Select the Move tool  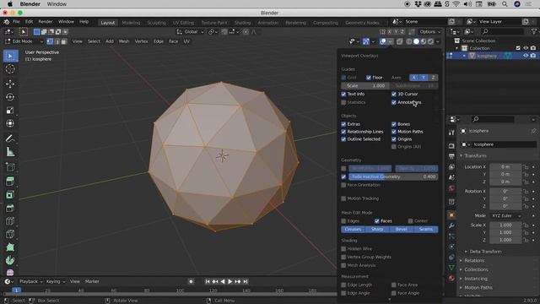click(x=10, y=84)
